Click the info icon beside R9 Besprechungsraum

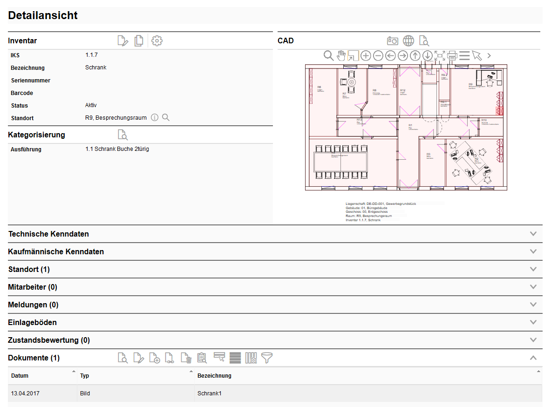(154, 118)
